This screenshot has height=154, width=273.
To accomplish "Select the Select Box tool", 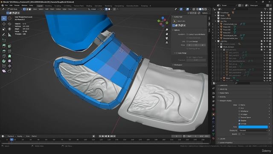I will coord(4,18).
